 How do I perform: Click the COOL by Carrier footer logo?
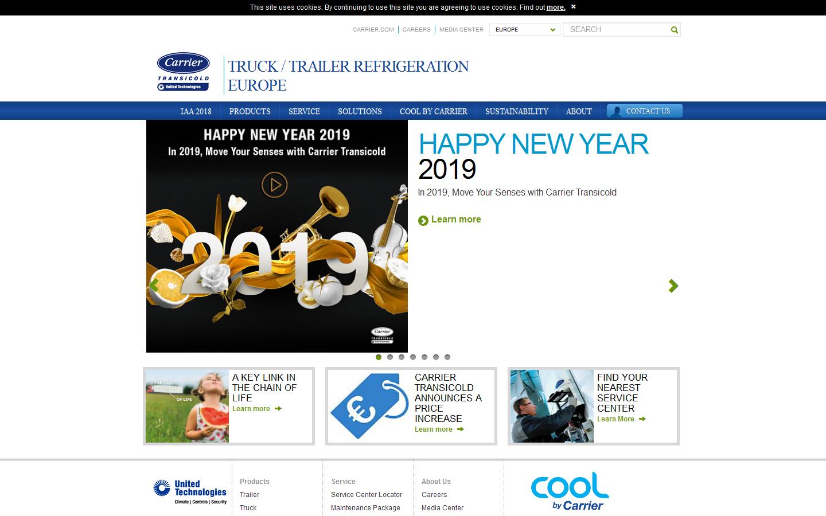click(x=569, y=490)
